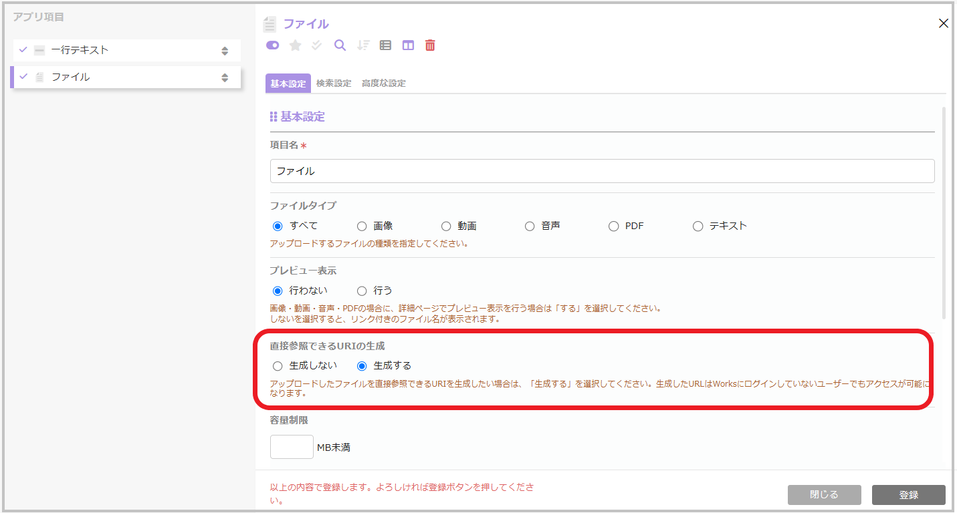Click reorder arrows on the ファイル item
This screenshot has width=957, height=513.
point(225,77)
